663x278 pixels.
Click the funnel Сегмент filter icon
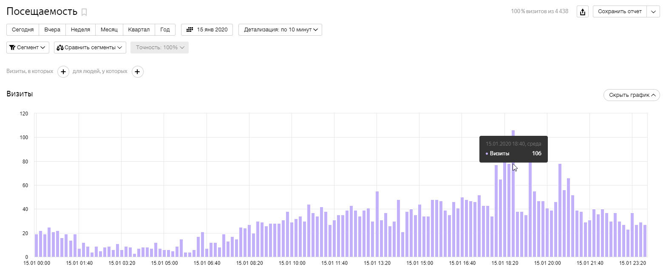point(12,48)
